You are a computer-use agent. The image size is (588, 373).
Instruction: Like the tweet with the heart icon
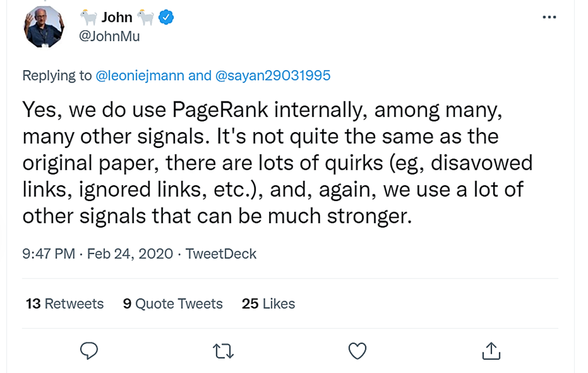pyautogui.click(x=358, y=350)
